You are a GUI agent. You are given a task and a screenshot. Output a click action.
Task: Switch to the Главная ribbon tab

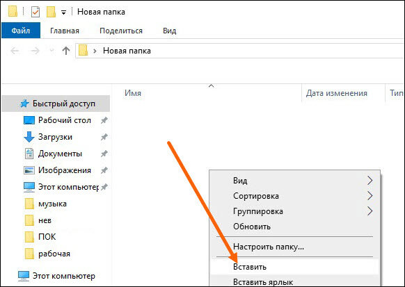tap(65, 31)
